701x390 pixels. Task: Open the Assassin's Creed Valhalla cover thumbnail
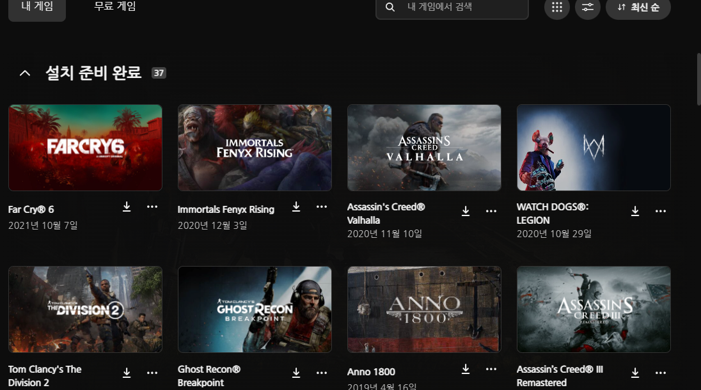pos(424,148)
